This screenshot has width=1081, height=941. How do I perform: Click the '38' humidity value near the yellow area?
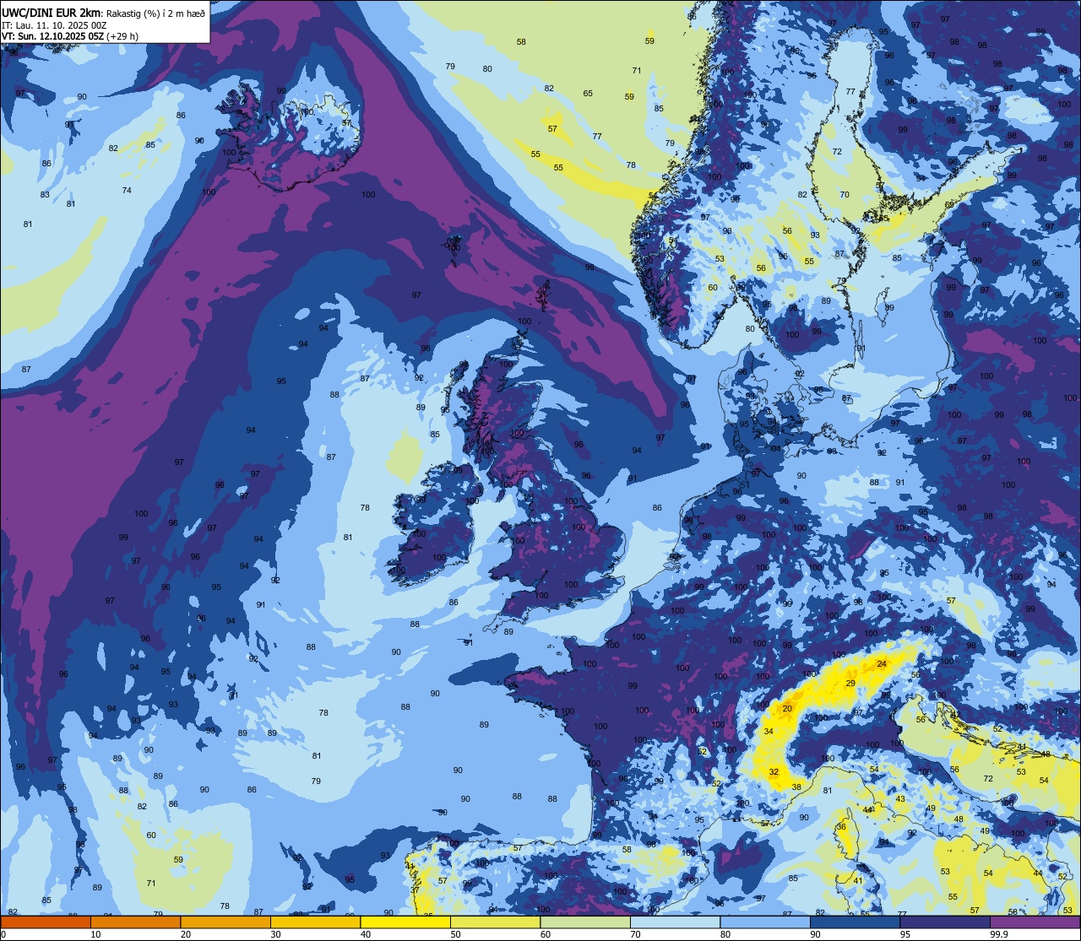coord(796,787)
